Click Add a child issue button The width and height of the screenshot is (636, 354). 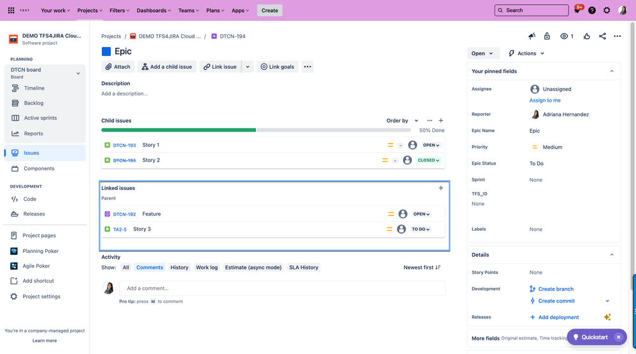pyautogui.click(x=167, y=67)
